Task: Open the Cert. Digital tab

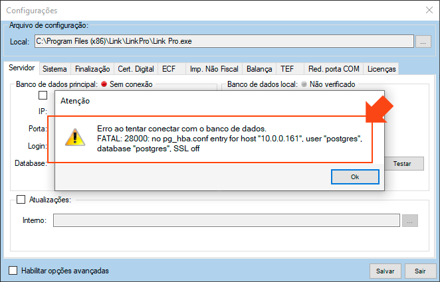Action: pos(136,68)
